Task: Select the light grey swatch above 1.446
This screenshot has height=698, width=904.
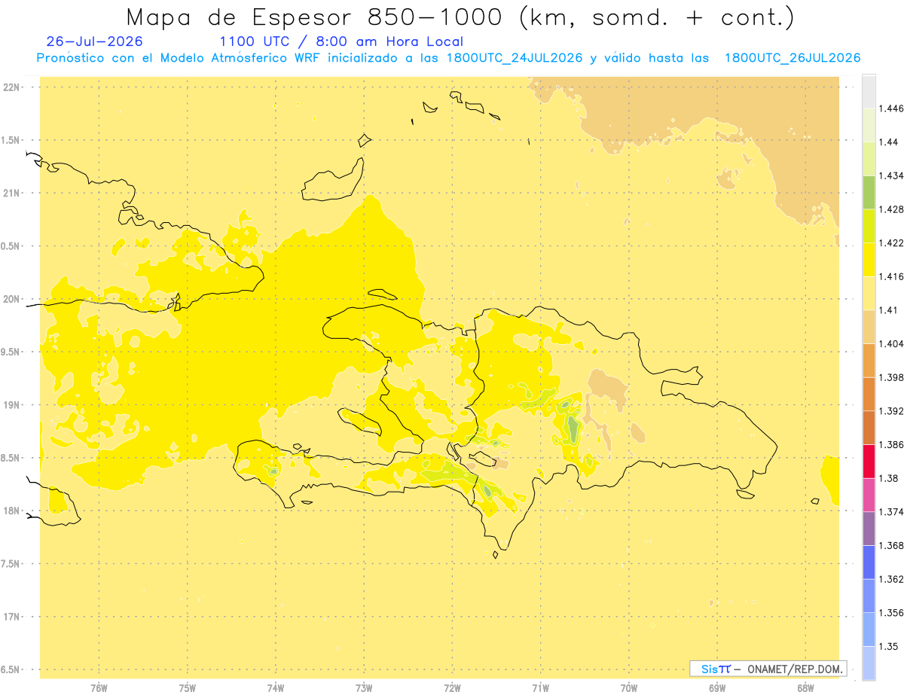Action: 869,92
